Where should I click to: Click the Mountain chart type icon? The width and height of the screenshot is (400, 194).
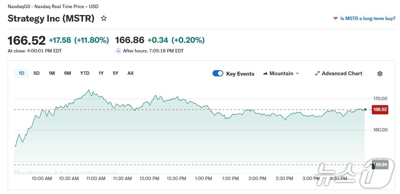click(x=265, y=73)
